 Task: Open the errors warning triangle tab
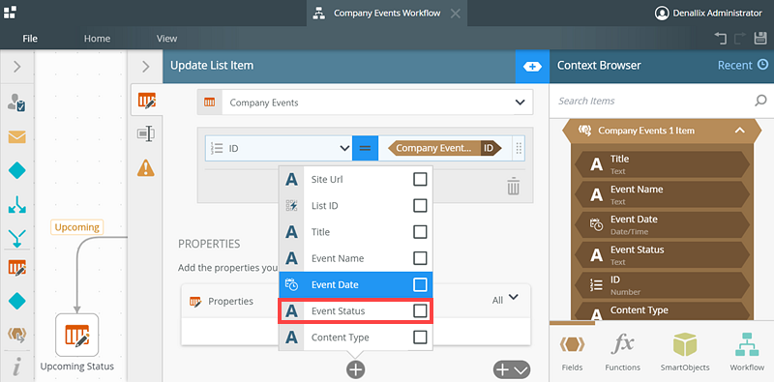click(x=146, y=168)
